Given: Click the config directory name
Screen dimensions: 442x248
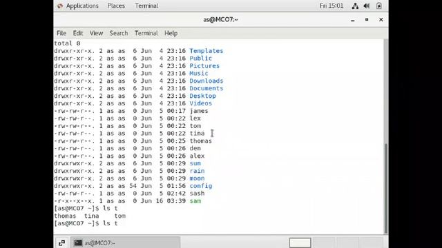Looking at the screenshot, I should (200, 186).
